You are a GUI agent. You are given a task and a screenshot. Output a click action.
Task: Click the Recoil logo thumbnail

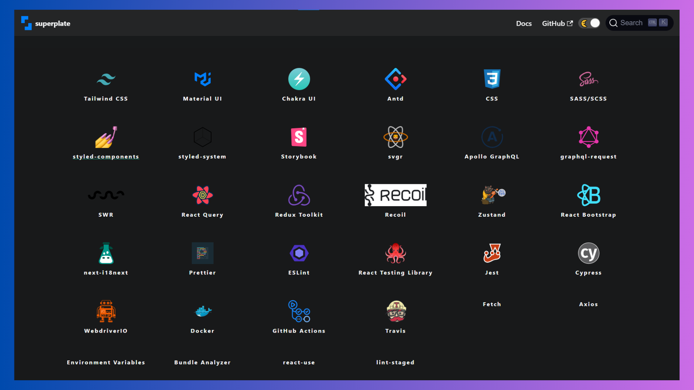[395, 195]
